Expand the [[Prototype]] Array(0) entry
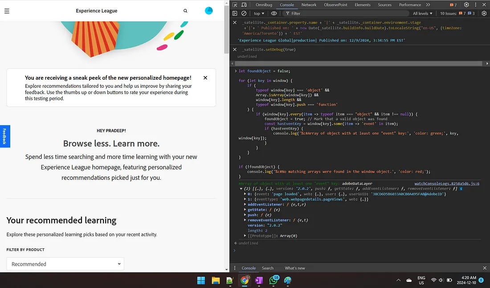The height and width of the screenshot is (288, 490). 245,236
